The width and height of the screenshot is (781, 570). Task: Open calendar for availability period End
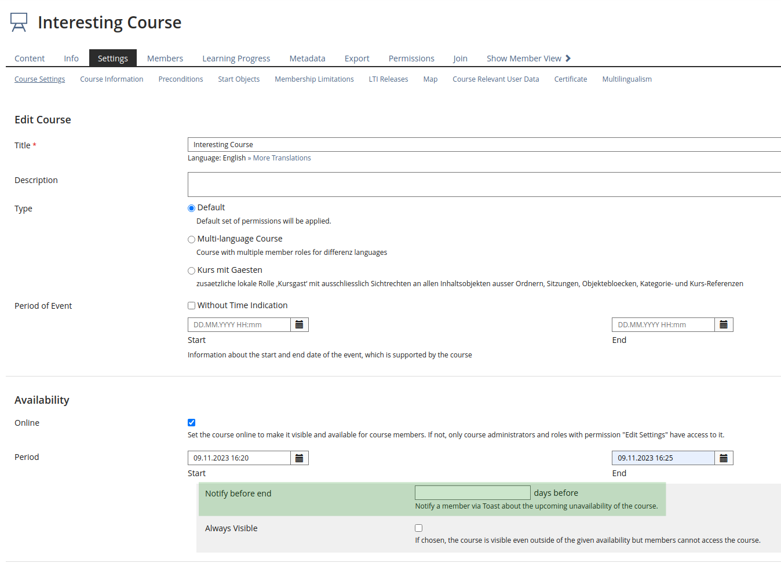(x=724, y=458)
